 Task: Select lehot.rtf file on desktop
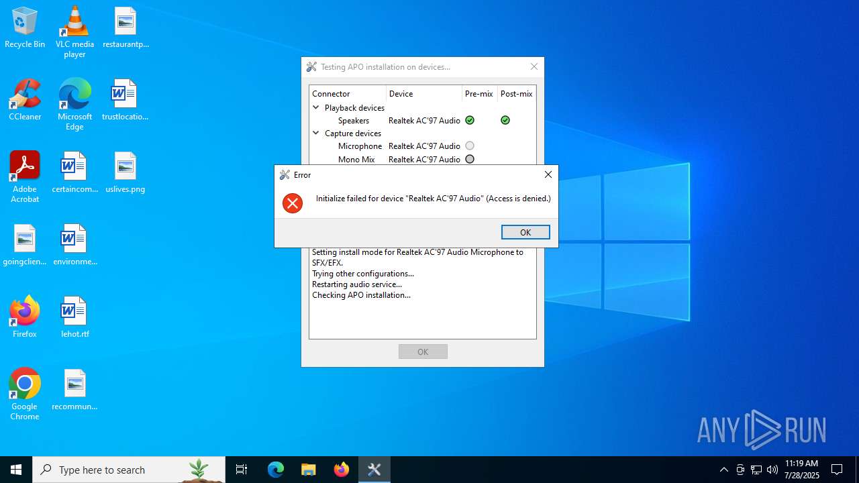[x=74, y=318]
